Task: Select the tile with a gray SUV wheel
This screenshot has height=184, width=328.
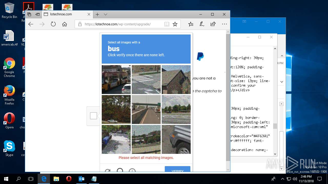Action: coord(176,139)
